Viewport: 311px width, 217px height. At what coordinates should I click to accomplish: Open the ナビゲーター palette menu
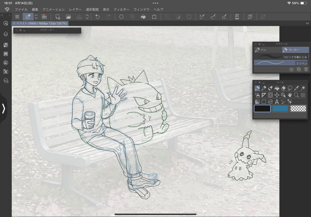coord(16,30)
